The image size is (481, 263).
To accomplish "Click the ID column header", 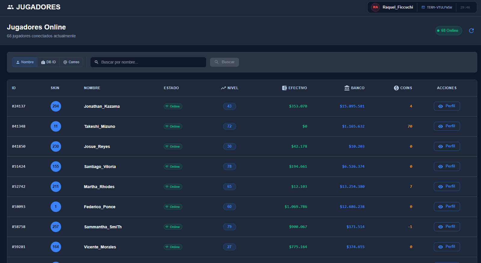I will [14, 88].
